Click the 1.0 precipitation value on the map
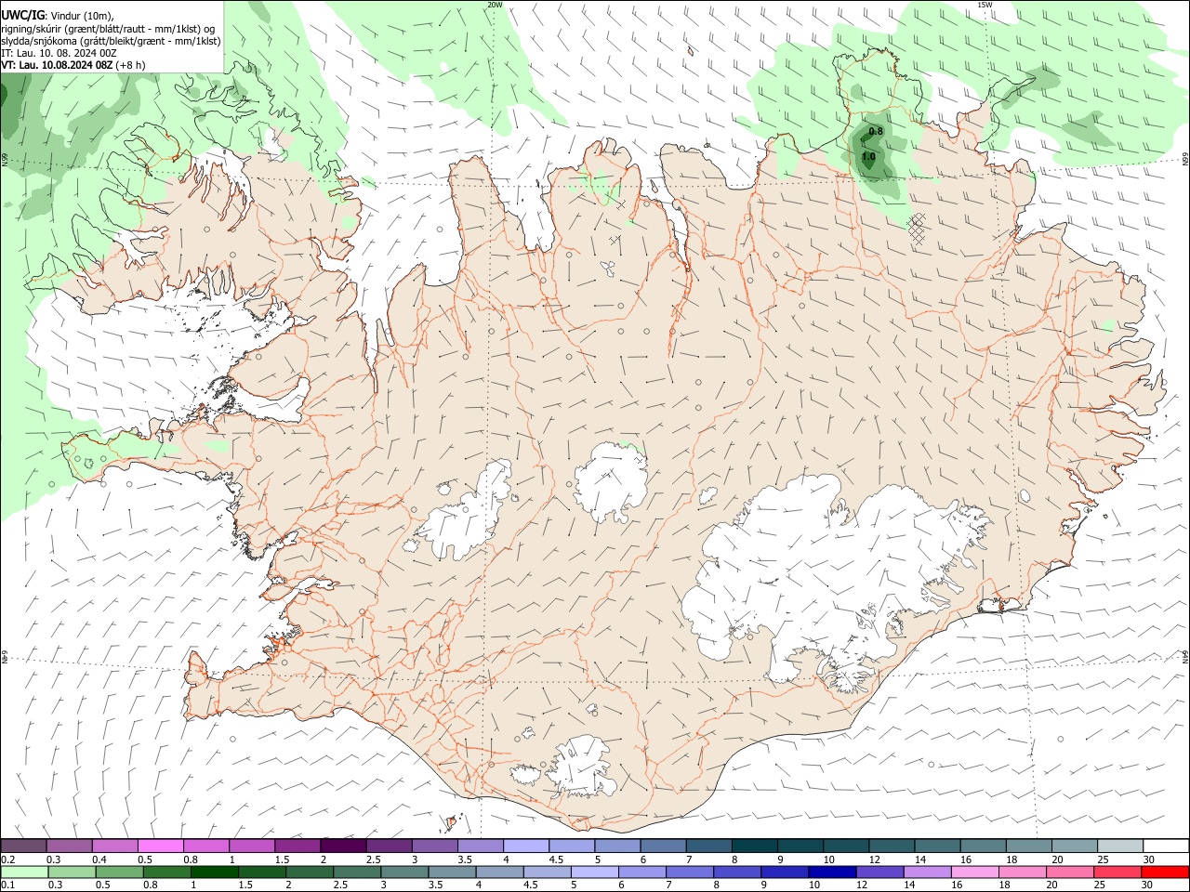 point(868,157)
